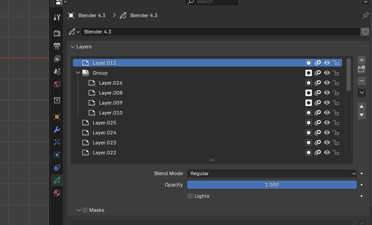Viewport: 372px width, 225px height.
Task: Toggle onion skinning for Group
Action: (x=318, y=73)
